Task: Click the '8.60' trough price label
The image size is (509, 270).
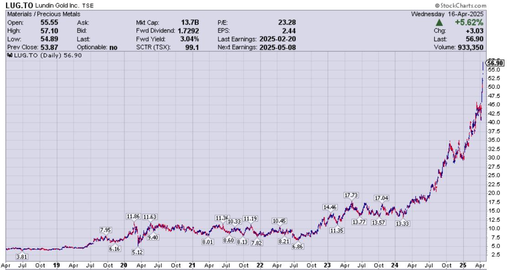Action: [x=229, y=240]
